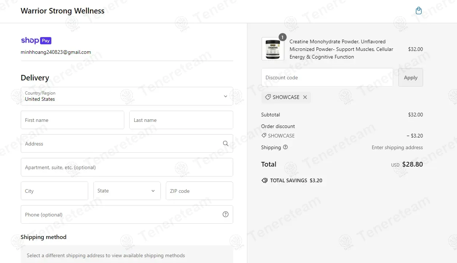Remove the SHOWCASE discount code tag
This screenshot has width=457, height=263.
point(305,97)
